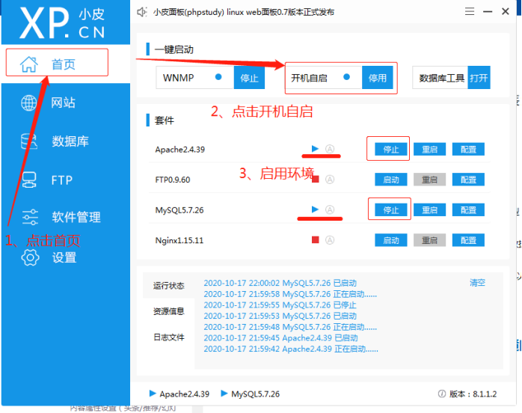Click the home icon in sidebar

(28, 64)
